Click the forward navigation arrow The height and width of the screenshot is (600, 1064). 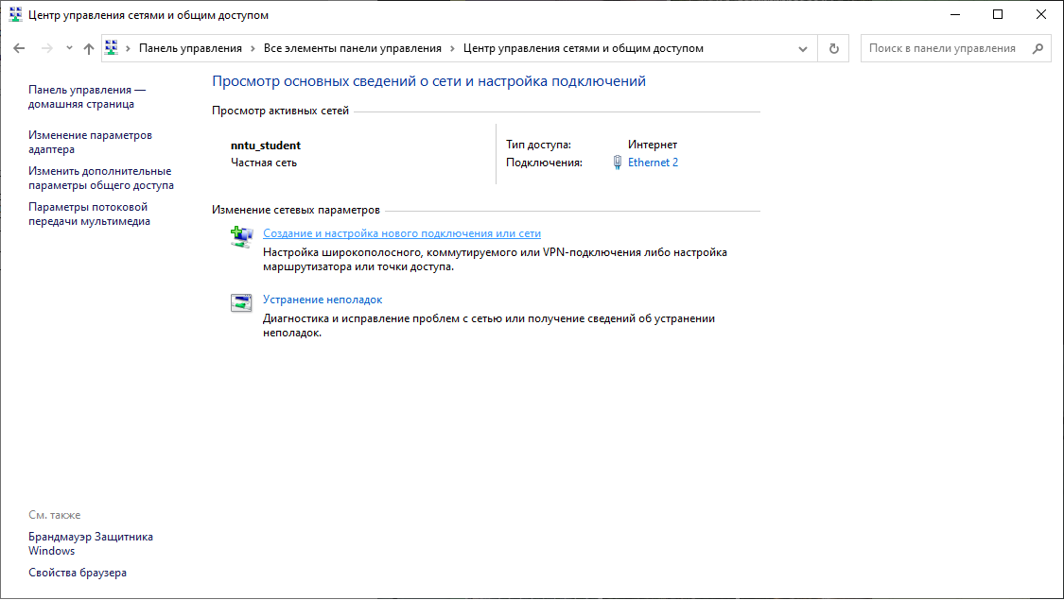pos(47,48)
